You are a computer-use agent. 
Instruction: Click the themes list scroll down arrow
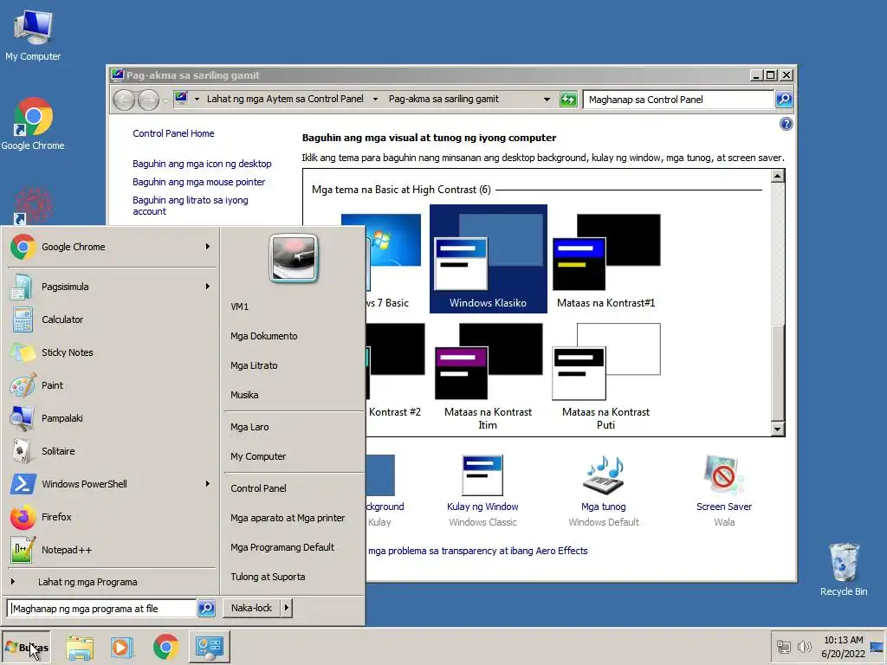click(777, 429)
